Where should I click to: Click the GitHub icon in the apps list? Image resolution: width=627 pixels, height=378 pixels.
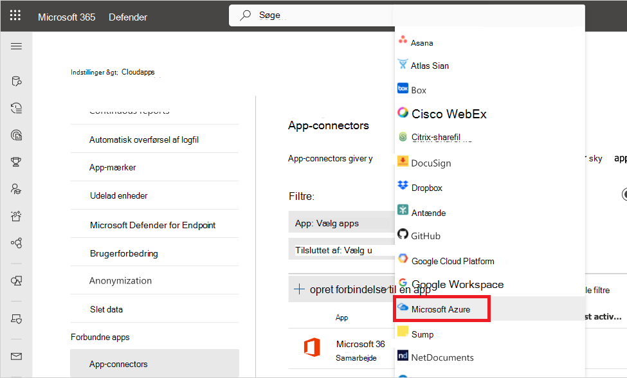click(404, 235)
